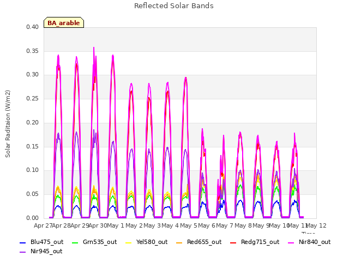Click the orange Red655_out legend swatch
The width and height of the screenshot is (349, 262).
(179, 242)
